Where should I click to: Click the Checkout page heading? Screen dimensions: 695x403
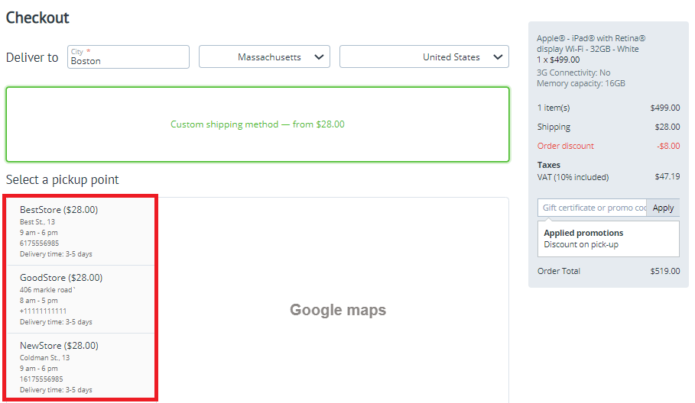(x=37, y=18)
